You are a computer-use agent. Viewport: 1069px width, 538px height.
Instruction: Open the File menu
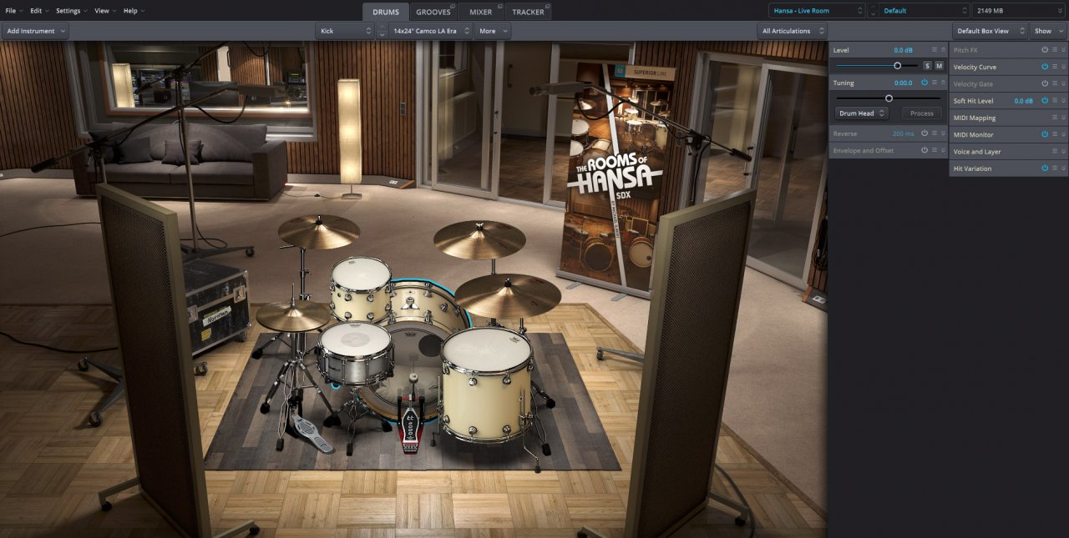[x=14, y=11]
